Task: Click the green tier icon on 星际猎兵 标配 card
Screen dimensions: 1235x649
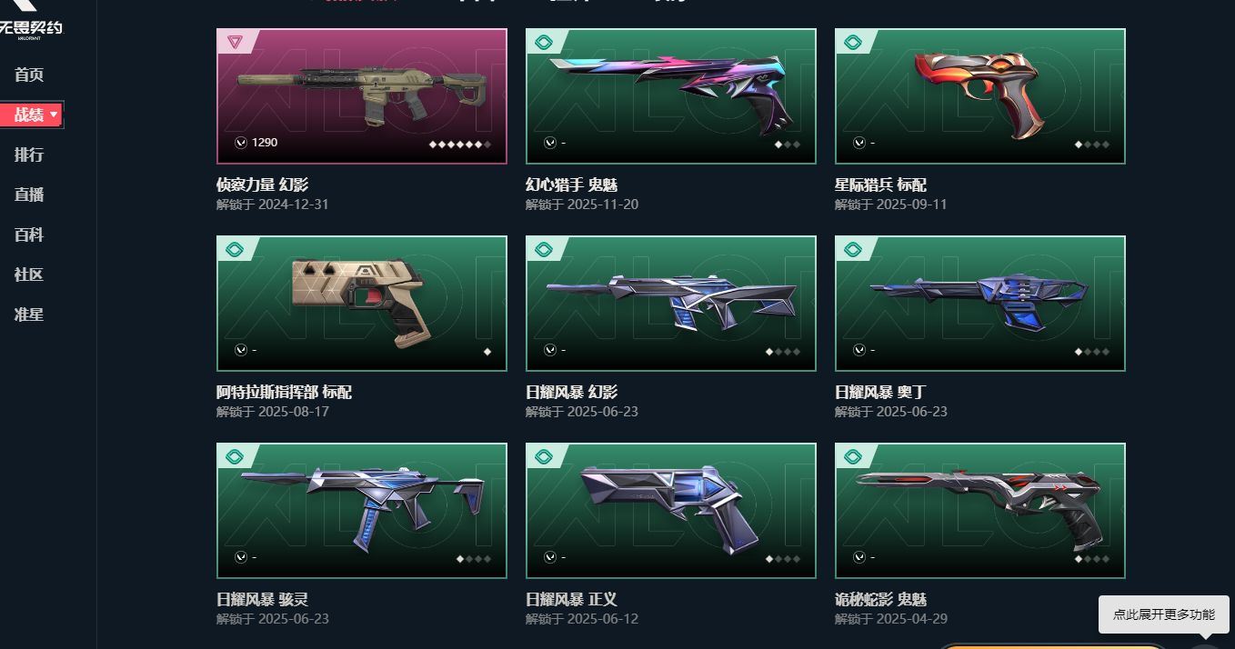Action: [x=853, y=42]
